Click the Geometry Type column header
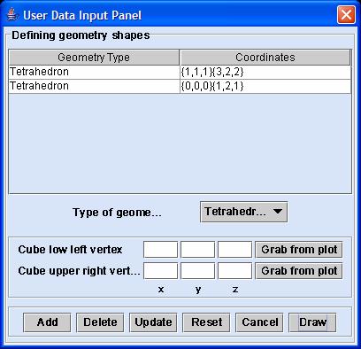 (94, 58)
